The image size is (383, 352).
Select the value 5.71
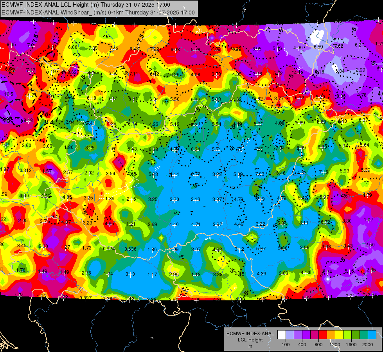point(216,149)
